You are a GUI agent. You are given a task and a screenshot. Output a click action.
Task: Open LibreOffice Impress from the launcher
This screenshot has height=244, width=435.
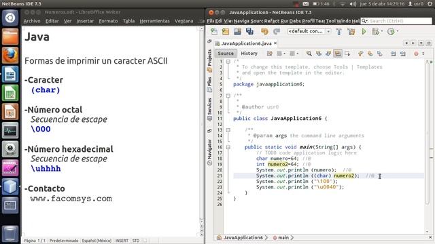10,111
